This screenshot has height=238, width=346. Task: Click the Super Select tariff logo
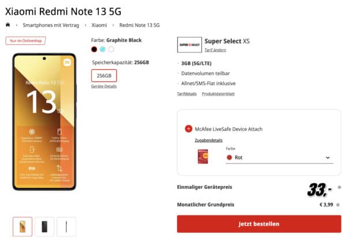[189, 45]
